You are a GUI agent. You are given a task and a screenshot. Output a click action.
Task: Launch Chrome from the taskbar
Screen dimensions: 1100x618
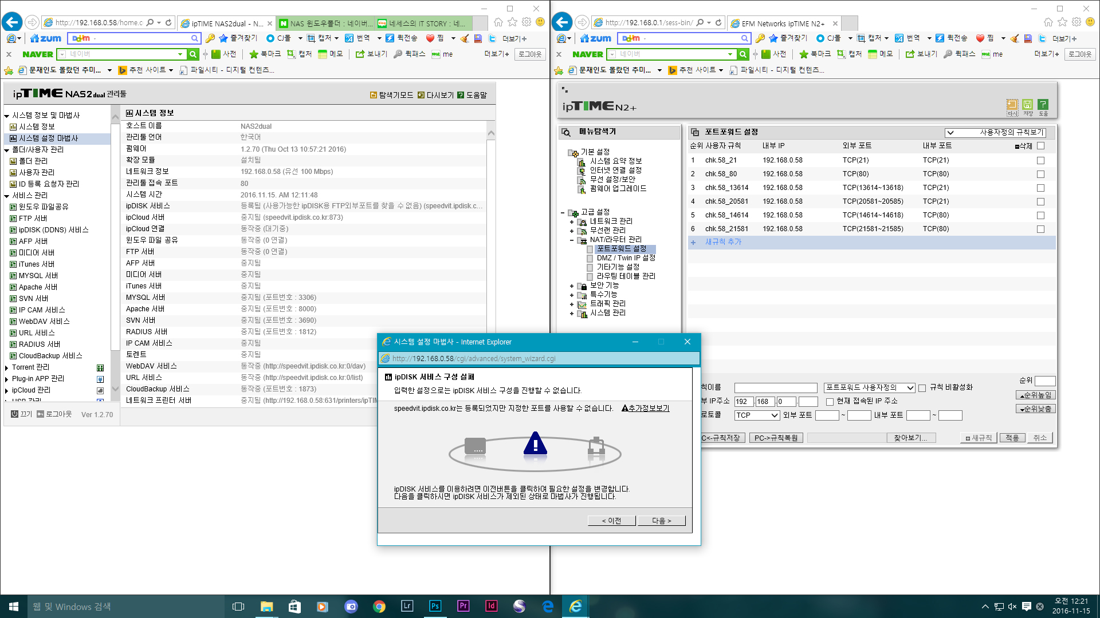379,606
